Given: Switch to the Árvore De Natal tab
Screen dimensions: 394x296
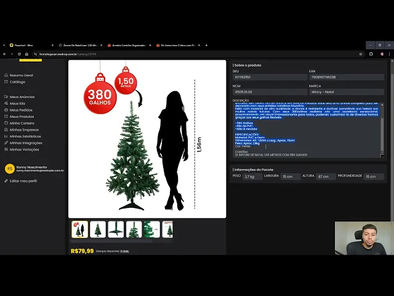Looking at the screenshot, I should tap(79, 45).
